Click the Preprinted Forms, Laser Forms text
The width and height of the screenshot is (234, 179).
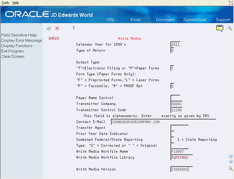(118, 80)
